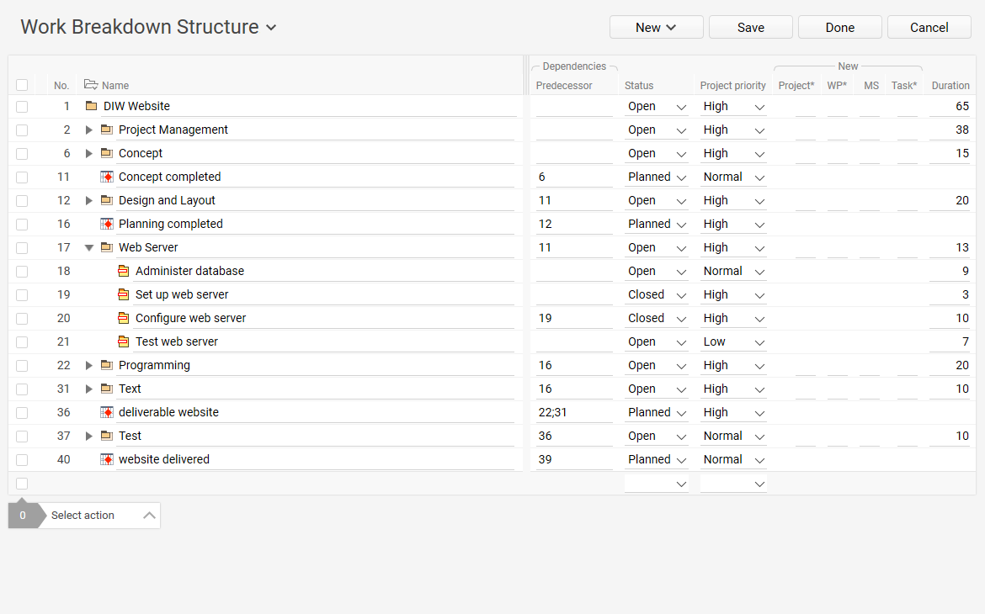Click the work package icon beside Web Server

click(106, 247)
